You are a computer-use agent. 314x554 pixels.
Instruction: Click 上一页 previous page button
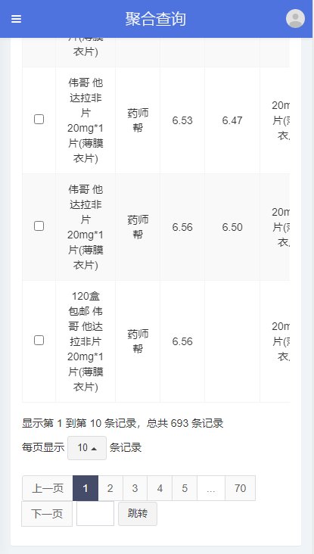[x=48, y=488]
